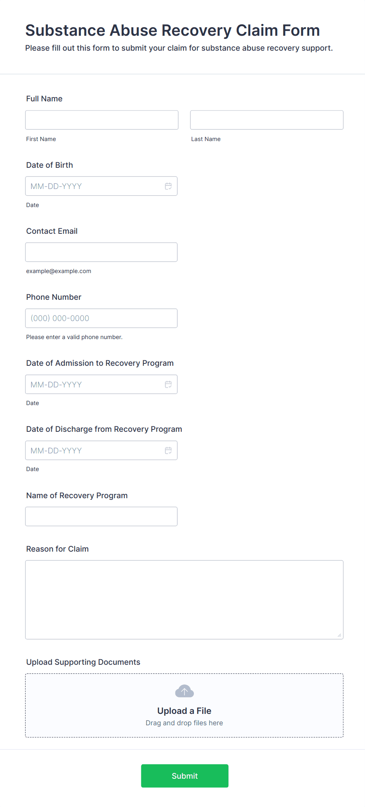Click the Contact Email label
Viewport: 365px width, 807px height.
[x=52, y=231]
